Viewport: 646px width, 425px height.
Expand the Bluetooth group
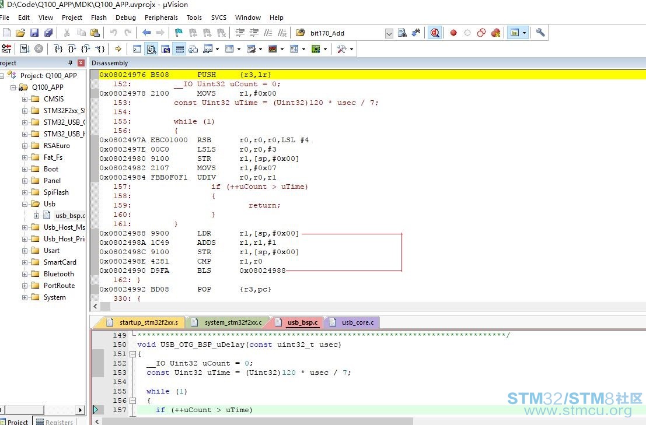tap(25, 274)
